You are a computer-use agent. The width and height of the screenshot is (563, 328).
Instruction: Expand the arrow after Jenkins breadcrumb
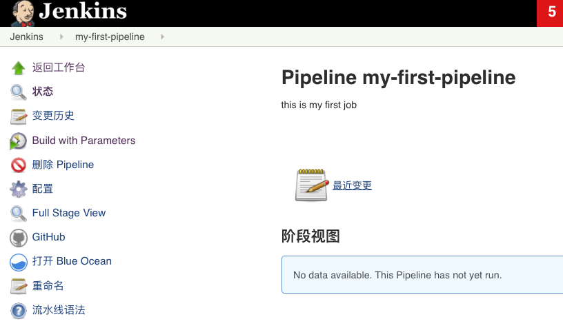tap(61, 37)
